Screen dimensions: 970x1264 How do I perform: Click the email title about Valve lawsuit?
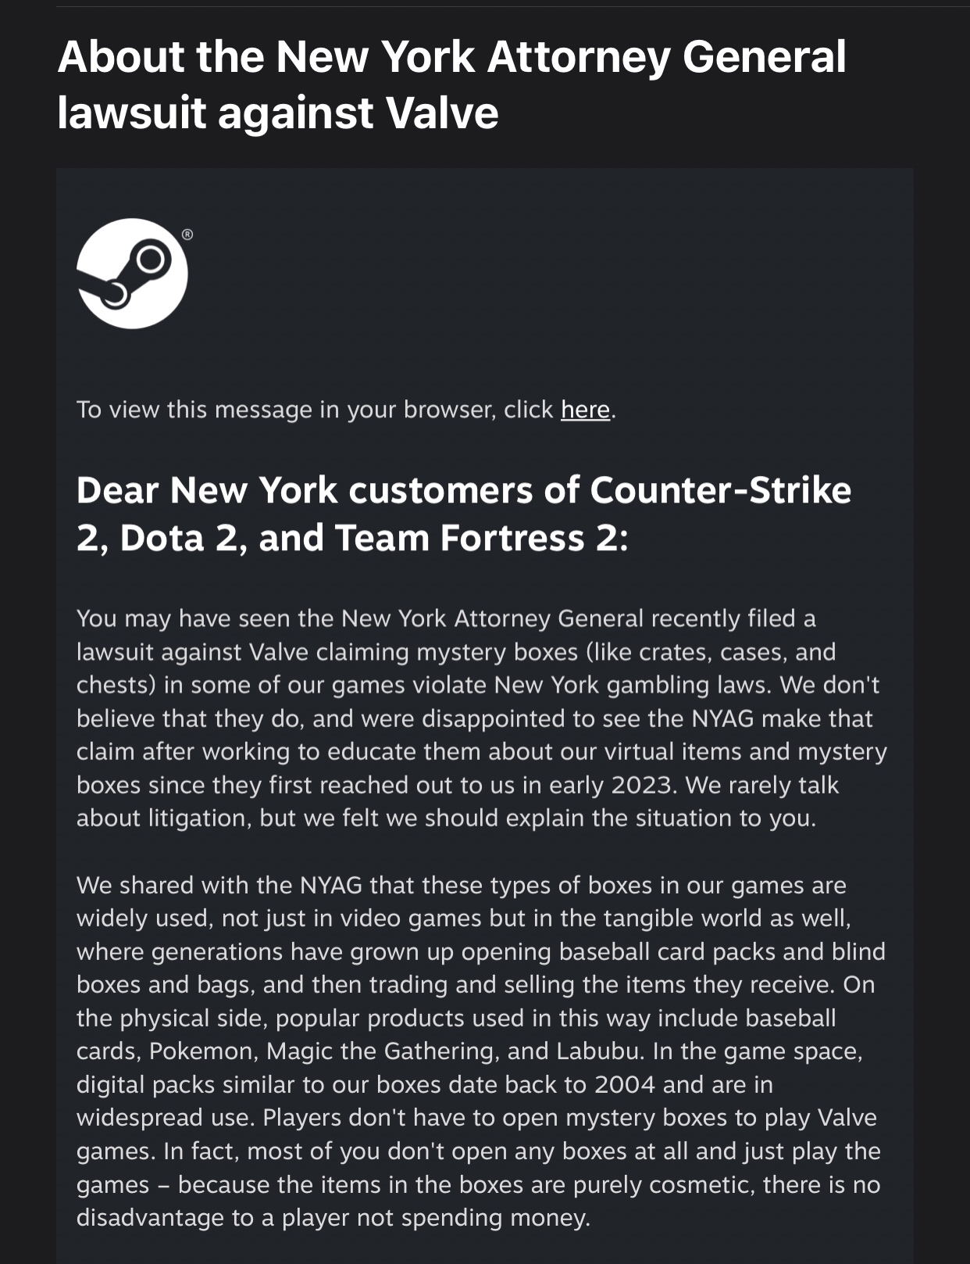coord(451,84)
